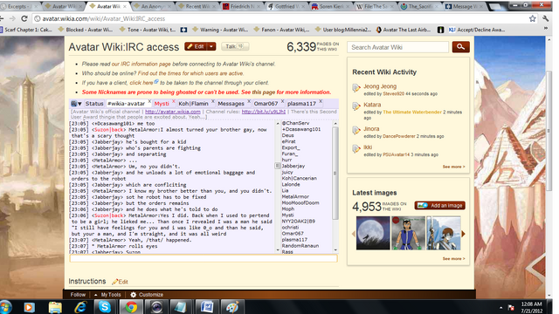Reload the page with refresh icon
The image size is (559, 314).
24,18
